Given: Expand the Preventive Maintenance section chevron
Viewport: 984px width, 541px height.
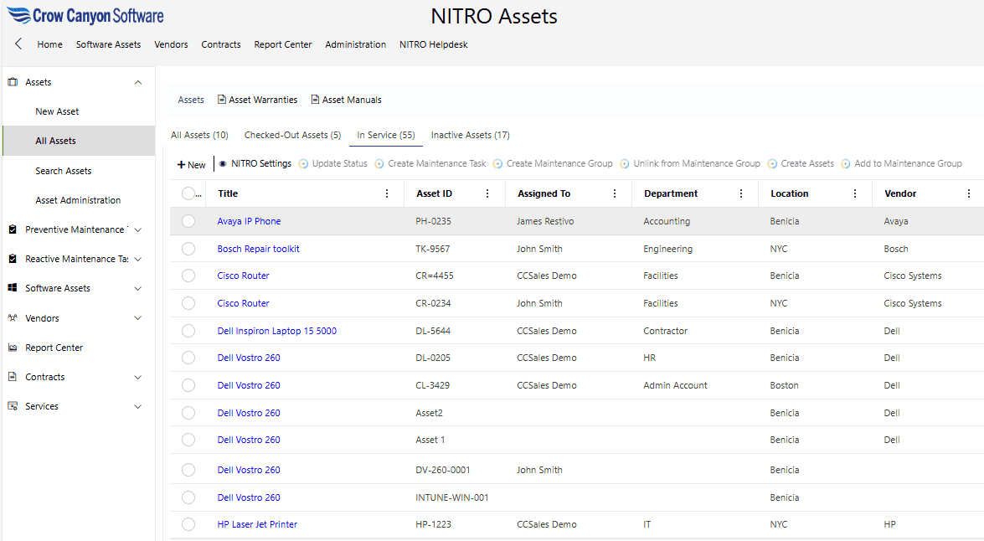Looking at the screenshot, I should [138, 229].
